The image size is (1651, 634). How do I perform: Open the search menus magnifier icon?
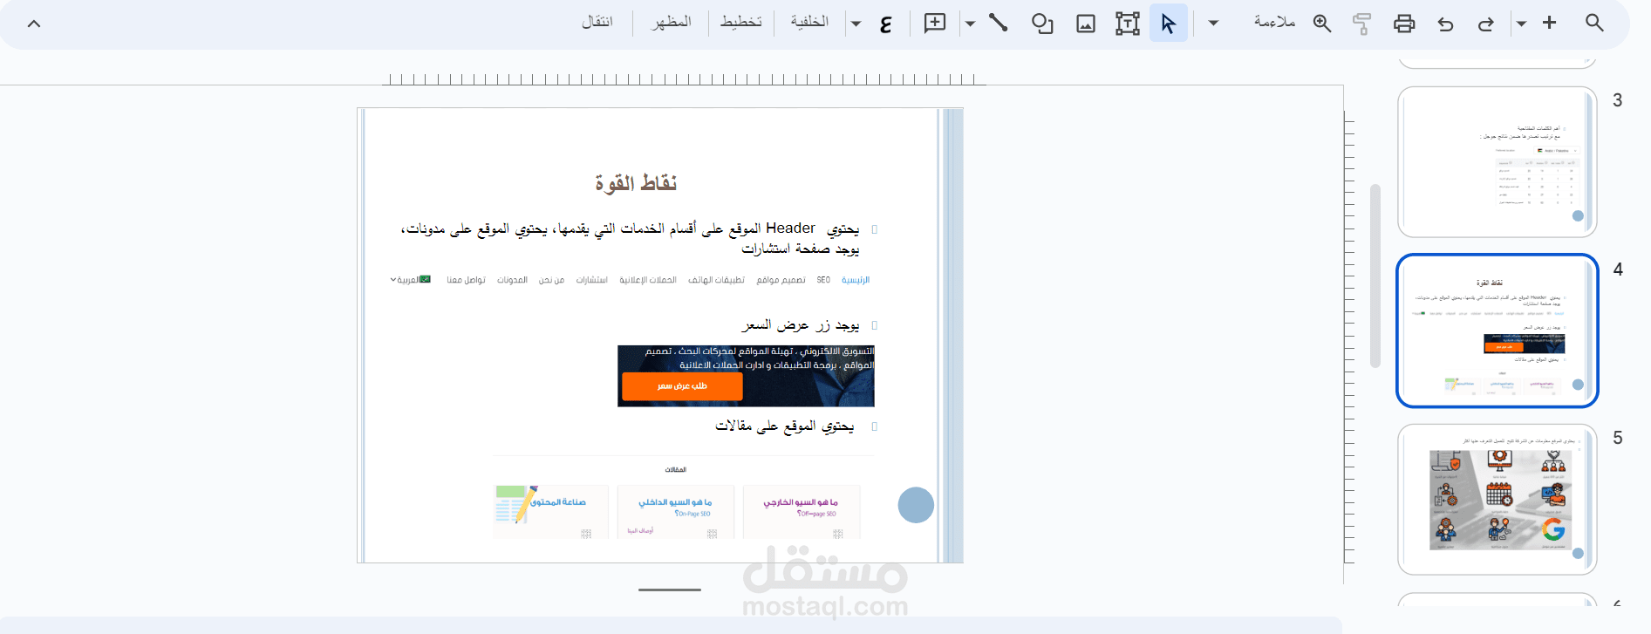point(1594,23)
